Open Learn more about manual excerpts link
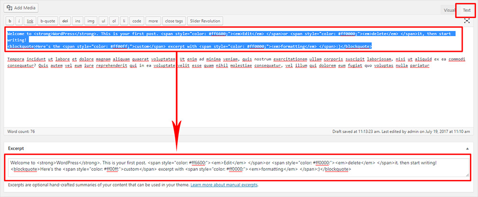This screenshot has width=478, height=197. tap(224, 185)
